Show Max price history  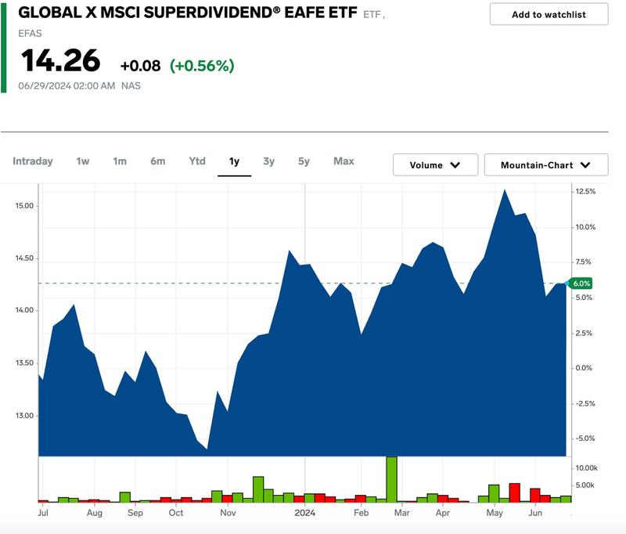pos(344,161)
